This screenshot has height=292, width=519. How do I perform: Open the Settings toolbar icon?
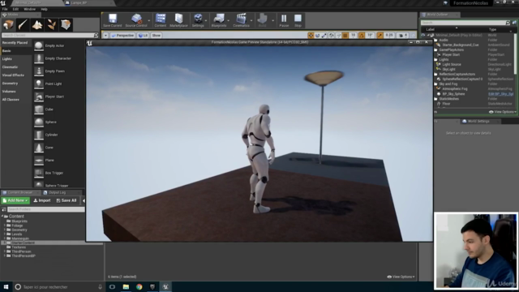pos(198,20)
